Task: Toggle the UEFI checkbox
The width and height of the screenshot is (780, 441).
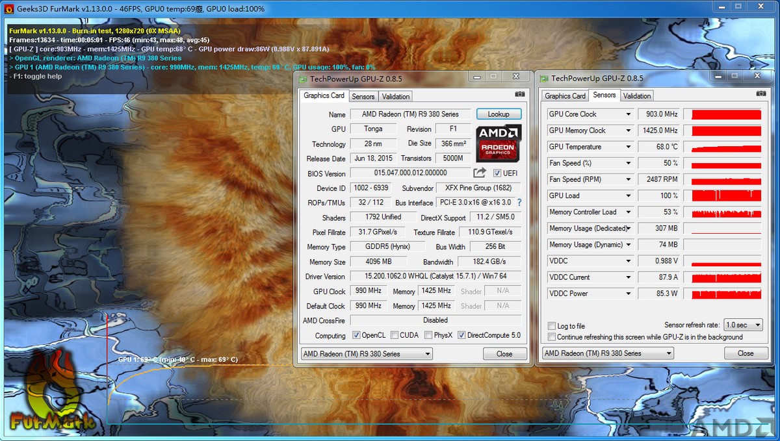Action: (x=497, y=173)
